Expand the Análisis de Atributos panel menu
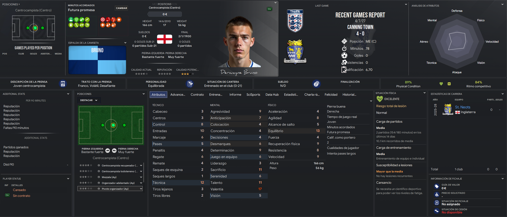This screenshot has height=217, width=507. (x=503, y=5)
